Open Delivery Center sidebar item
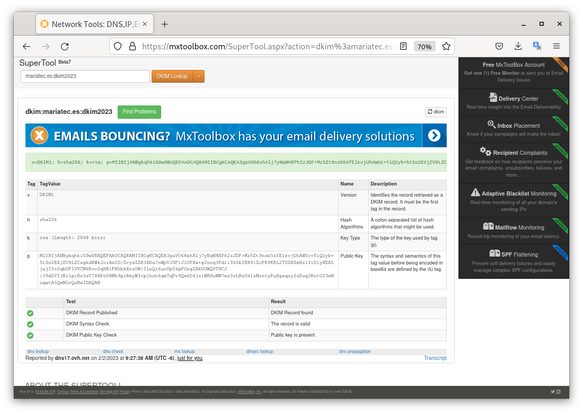583x414 pixels. (x=513, y=102)
